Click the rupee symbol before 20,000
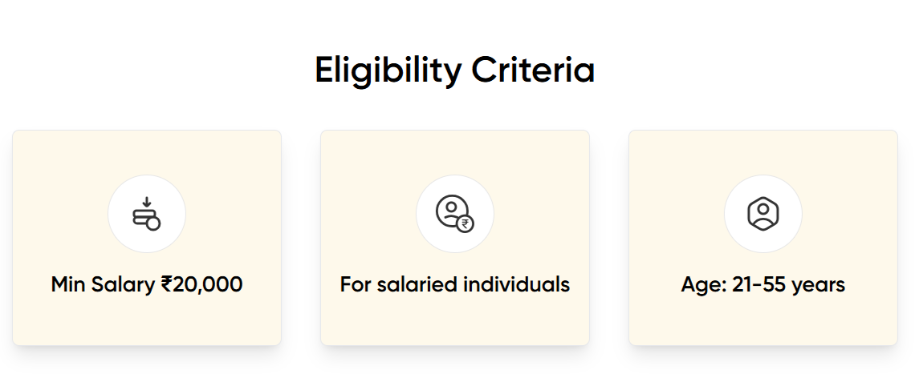The height and width of the screenshot is (382, 915). (x=166, y=284)
